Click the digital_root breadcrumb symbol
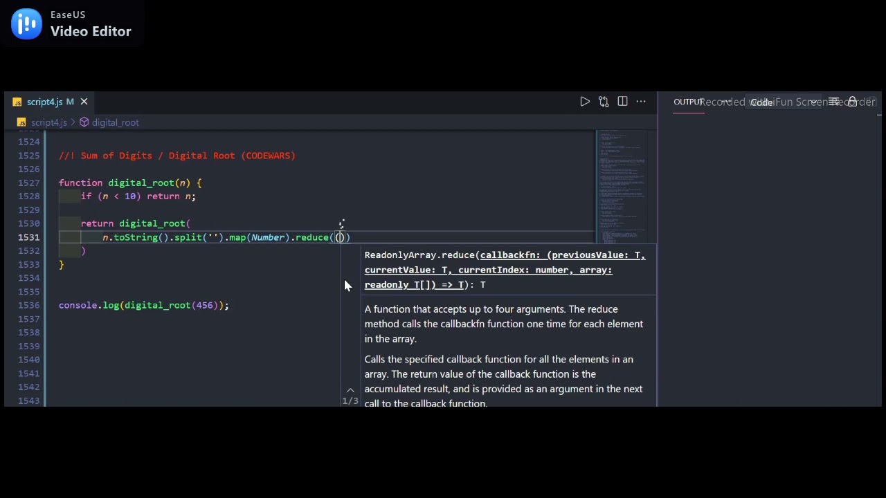Screen dimensions: 886x498 pyautogui.click(x=115, y=122)
